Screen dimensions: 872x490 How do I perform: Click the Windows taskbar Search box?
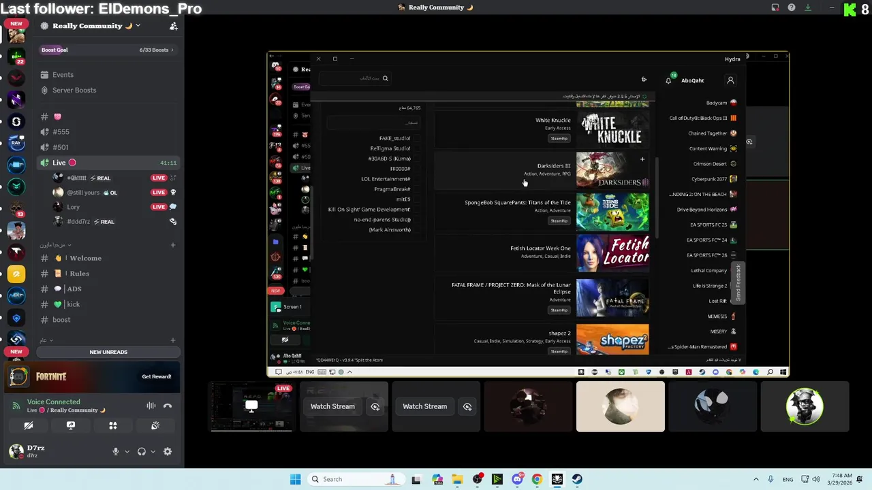pos(355,479)
